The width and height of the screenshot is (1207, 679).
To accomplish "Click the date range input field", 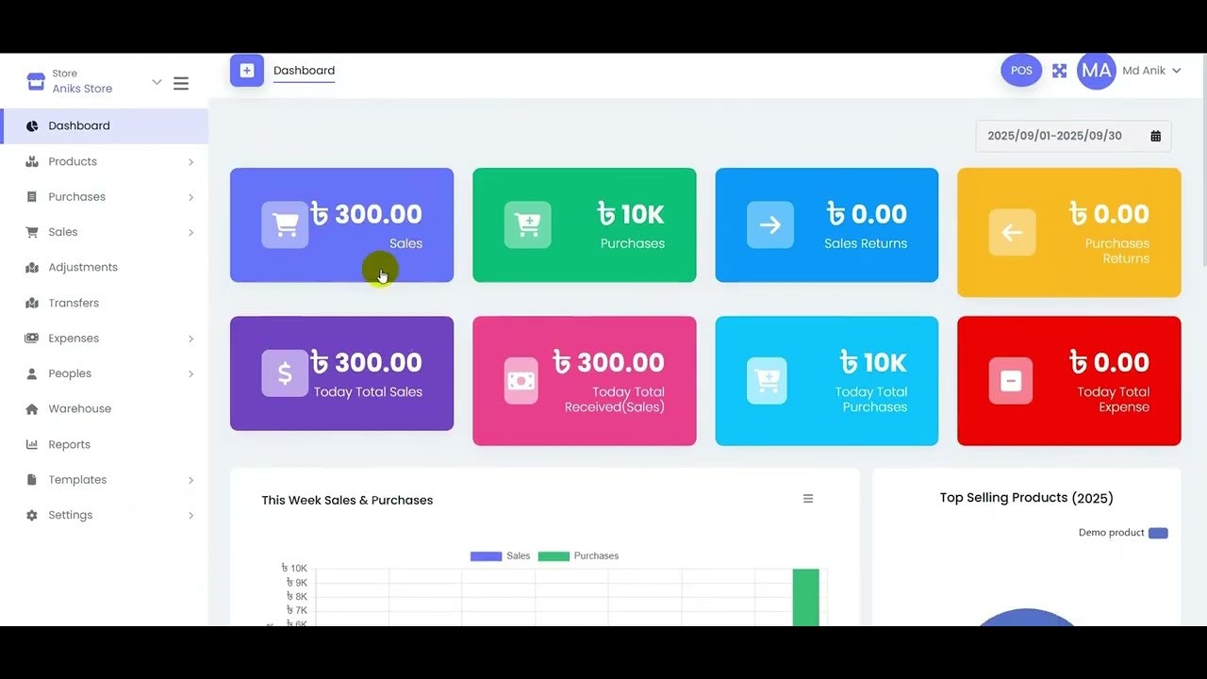I will 1073,136.
